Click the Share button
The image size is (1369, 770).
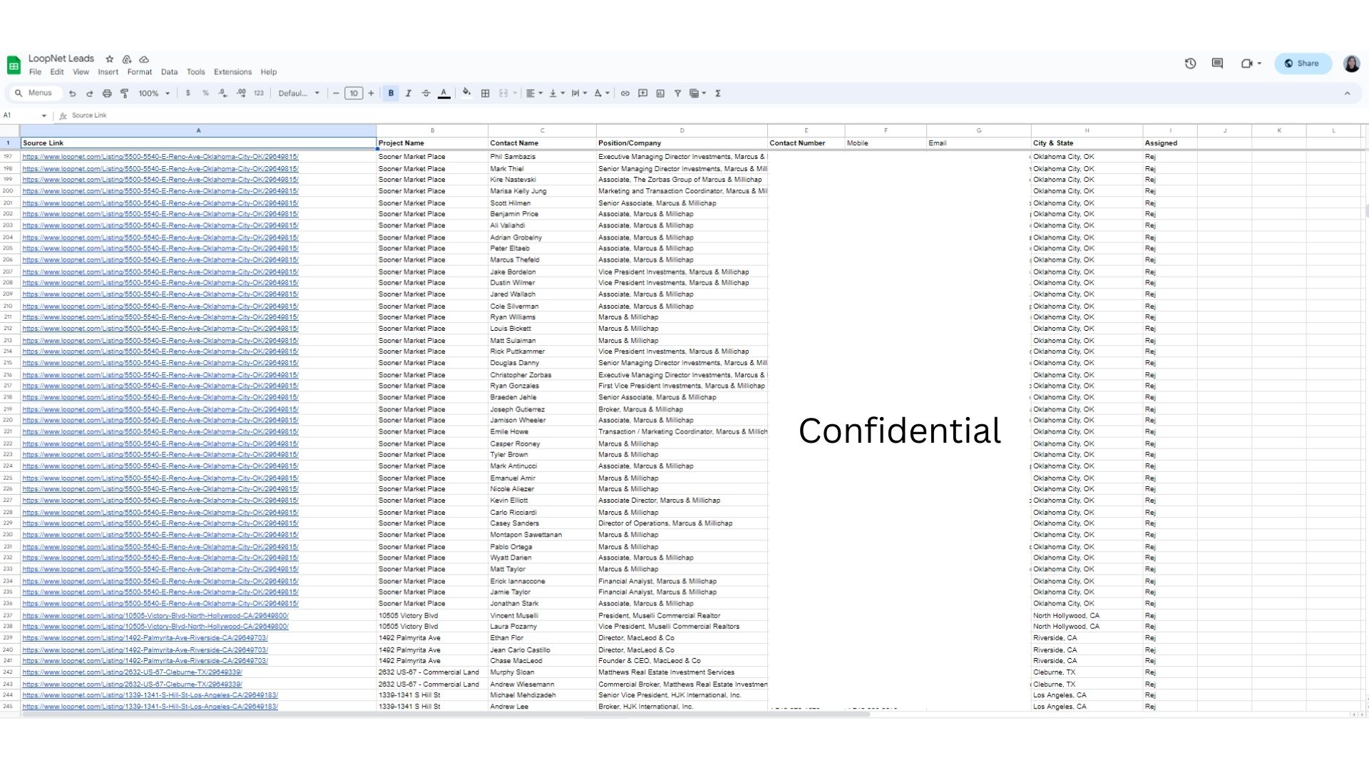point(1303,63)
